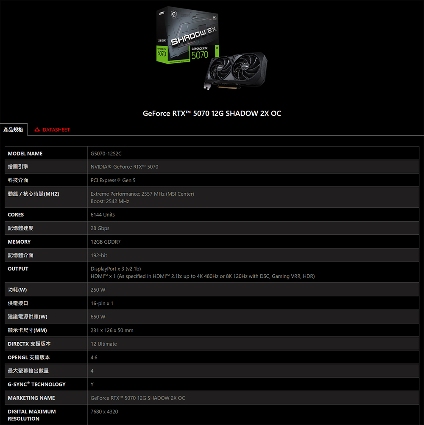This screenshot has width=424, height=425.
Task: Click the dual-fan graphics card image
Action: (236, 71)
